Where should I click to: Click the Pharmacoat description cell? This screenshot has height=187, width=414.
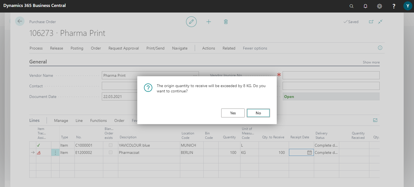click(149, 152)
